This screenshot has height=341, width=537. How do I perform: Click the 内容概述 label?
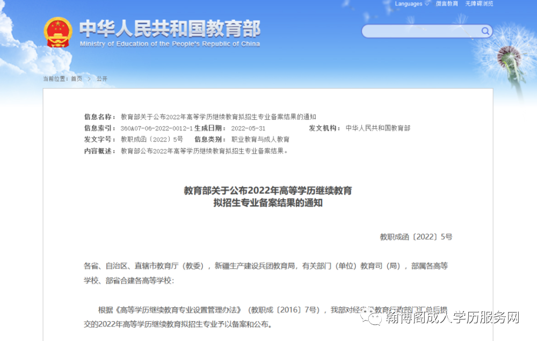pos(100,151)
